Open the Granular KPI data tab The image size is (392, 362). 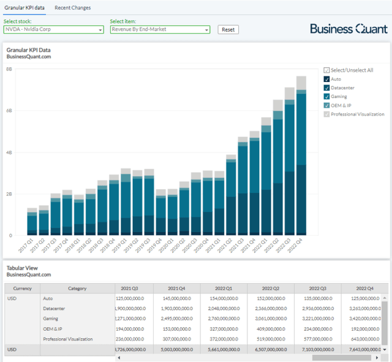pos(23,7)
